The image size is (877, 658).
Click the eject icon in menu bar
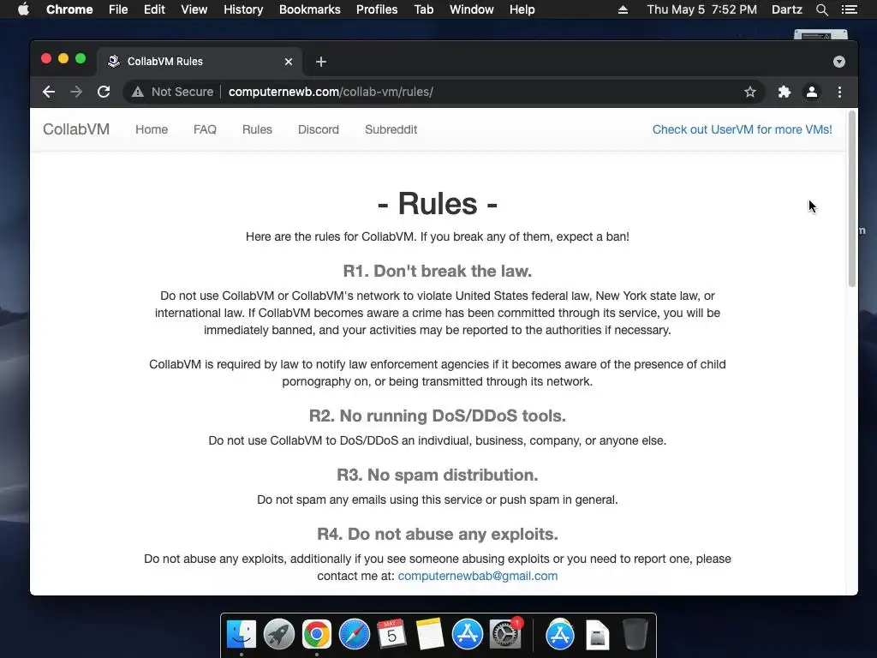coord(623,9)
